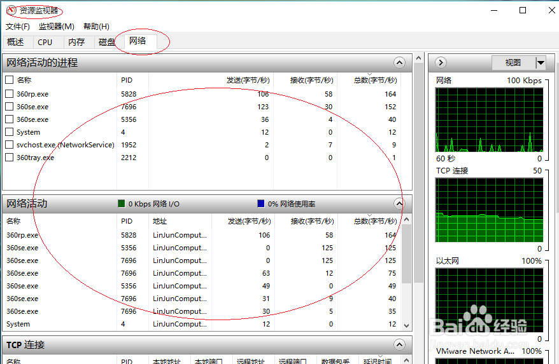Click the VMware Network A... graph label
This screenshot has width=559, height=364.
click(475, 351)
